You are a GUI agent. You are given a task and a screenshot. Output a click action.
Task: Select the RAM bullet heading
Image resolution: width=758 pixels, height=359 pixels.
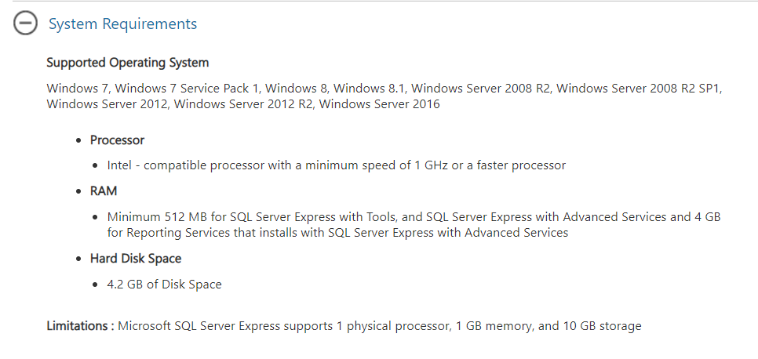click(104, 191)
